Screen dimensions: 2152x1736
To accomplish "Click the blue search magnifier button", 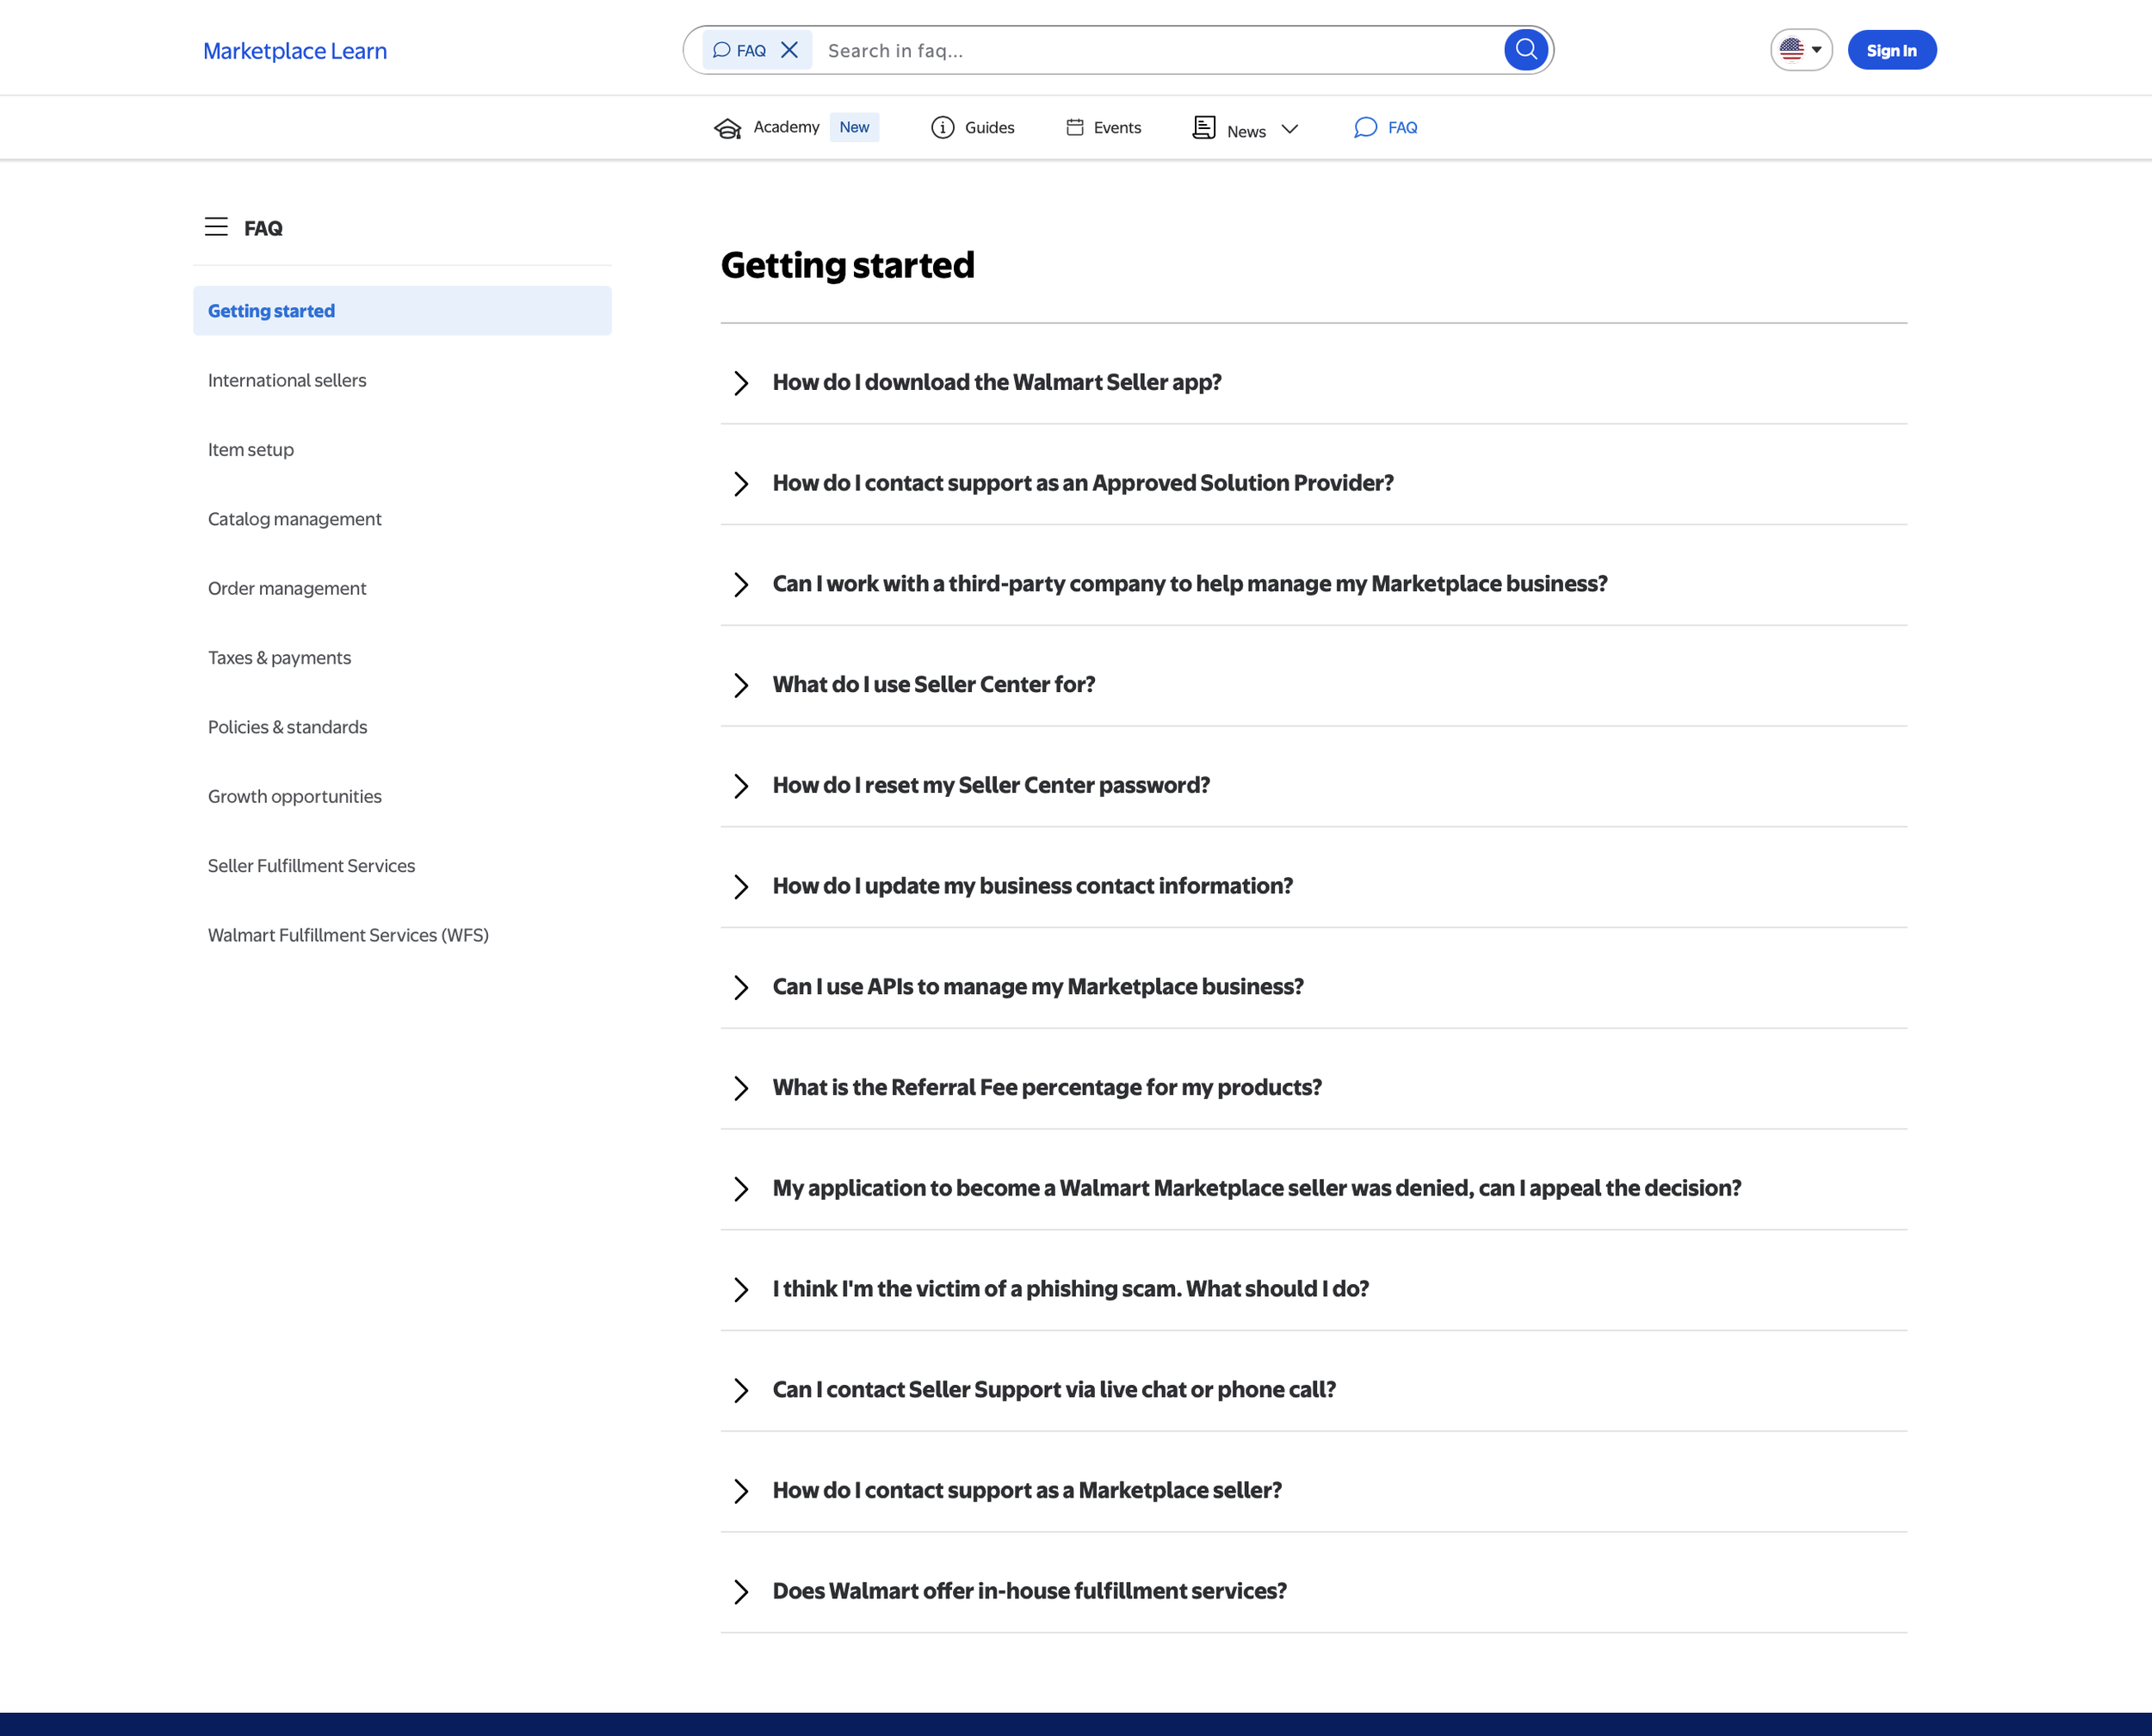I will [1525, 50].
